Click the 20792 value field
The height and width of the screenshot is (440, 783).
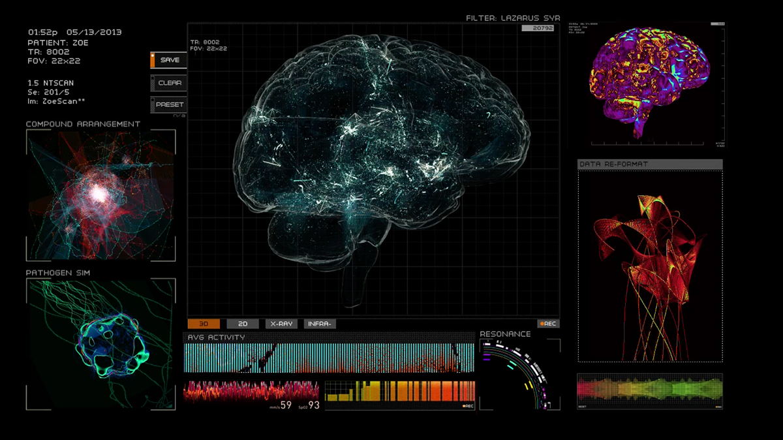538,28
